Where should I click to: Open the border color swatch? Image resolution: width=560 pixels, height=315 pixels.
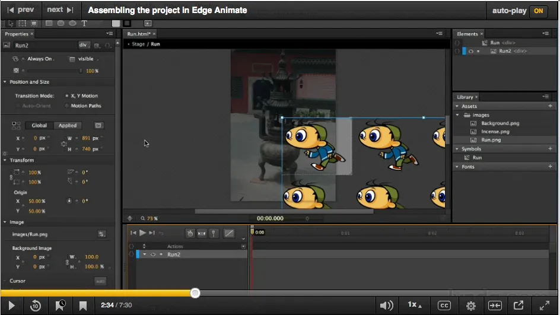pyautogui.click(x=127, y=23)
